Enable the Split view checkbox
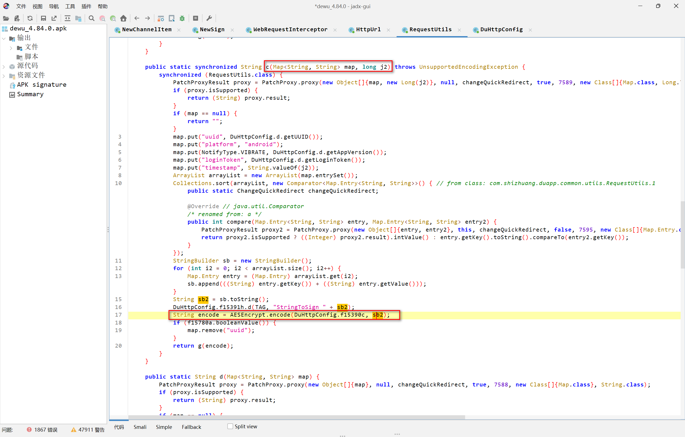 point(230,426)
